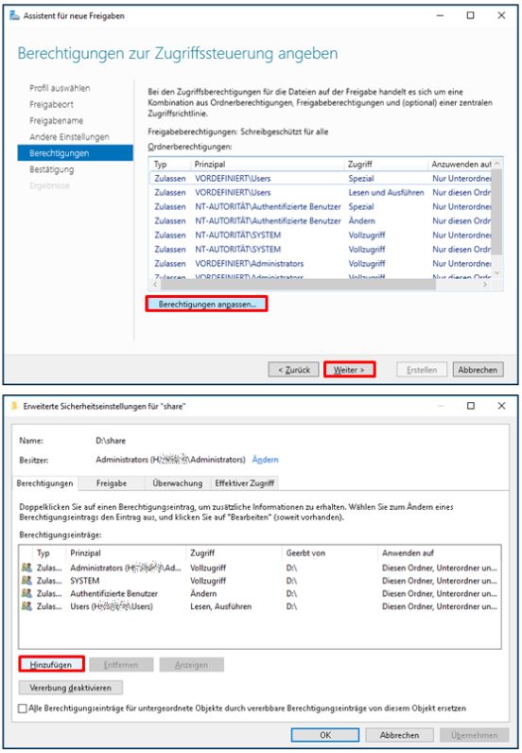Click Weiter in the share wizard

click(349, 370)
